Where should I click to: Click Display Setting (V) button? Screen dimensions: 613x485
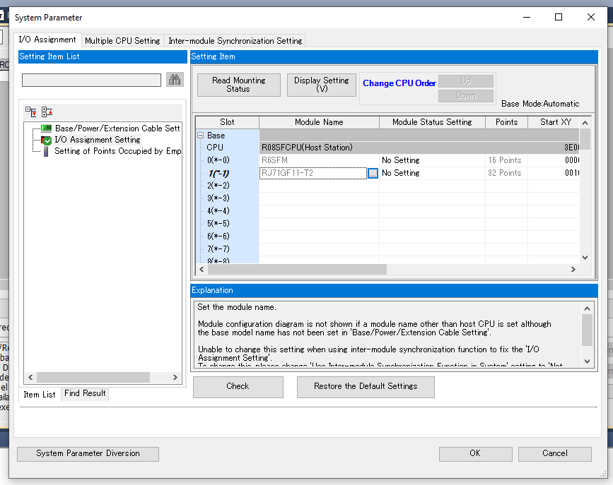pyautogui.click(x=322, y=85)
